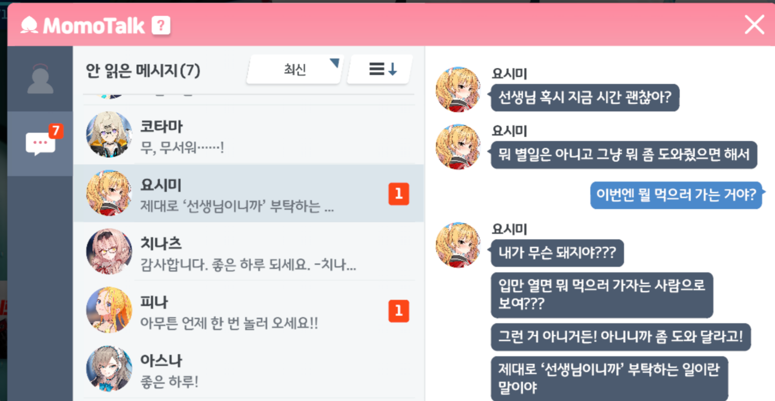Open the messages tab with 7 badge

[40, 143]
